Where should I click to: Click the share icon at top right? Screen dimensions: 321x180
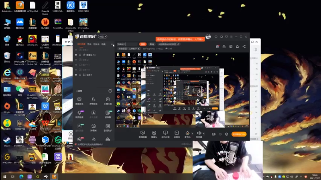point(244,46)
